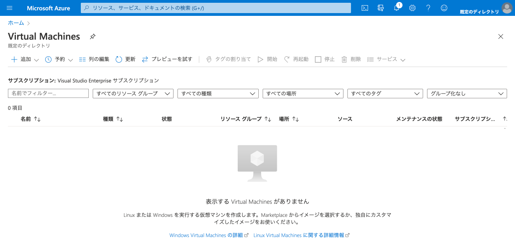Open the サービス dropdown
This screenshot has height=245, width=515.
coord(386,59)
